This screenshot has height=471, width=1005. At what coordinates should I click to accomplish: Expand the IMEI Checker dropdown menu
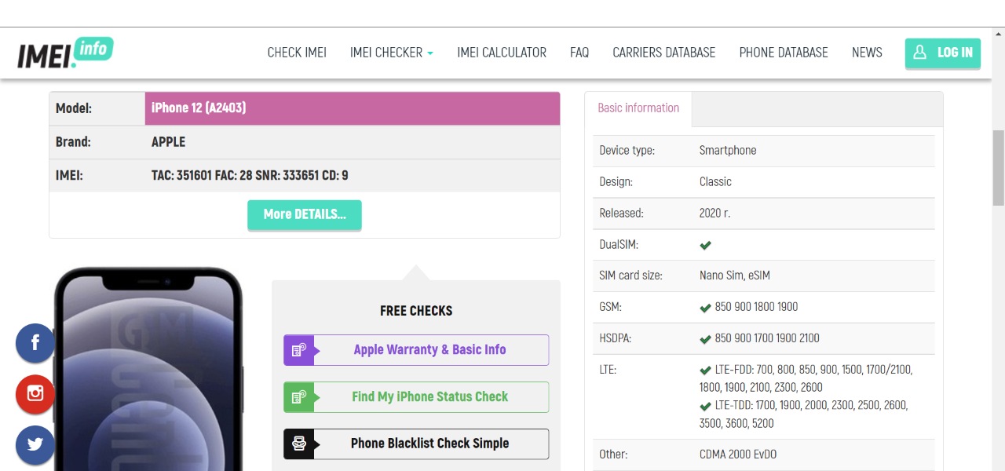[x=391, y=53]
